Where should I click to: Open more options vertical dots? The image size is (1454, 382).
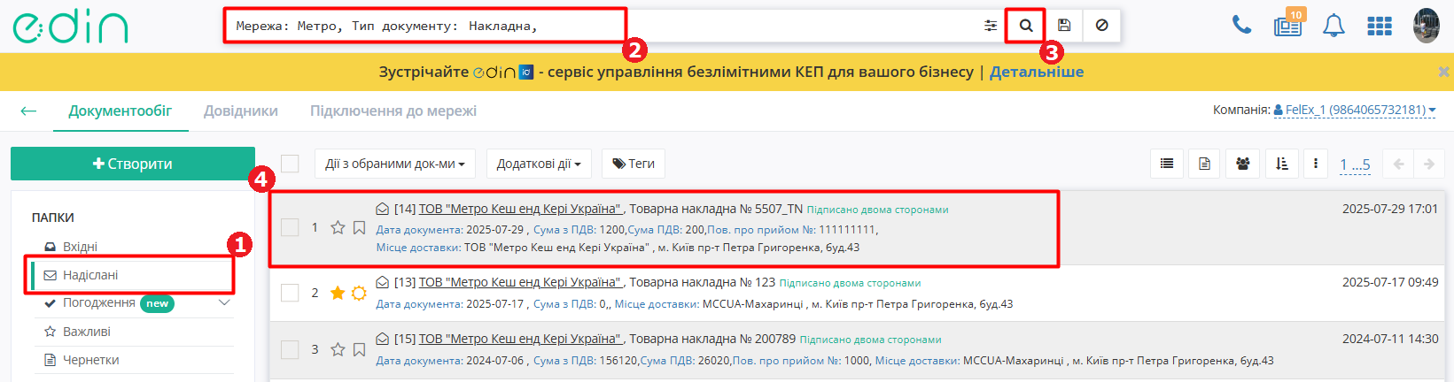[x=1316, y=164]
